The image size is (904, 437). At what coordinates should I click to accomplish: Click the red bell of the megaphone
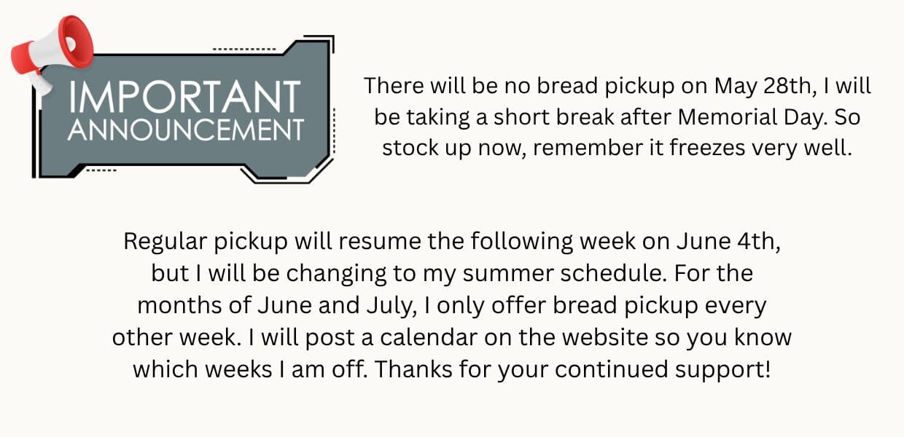(76, 42)
